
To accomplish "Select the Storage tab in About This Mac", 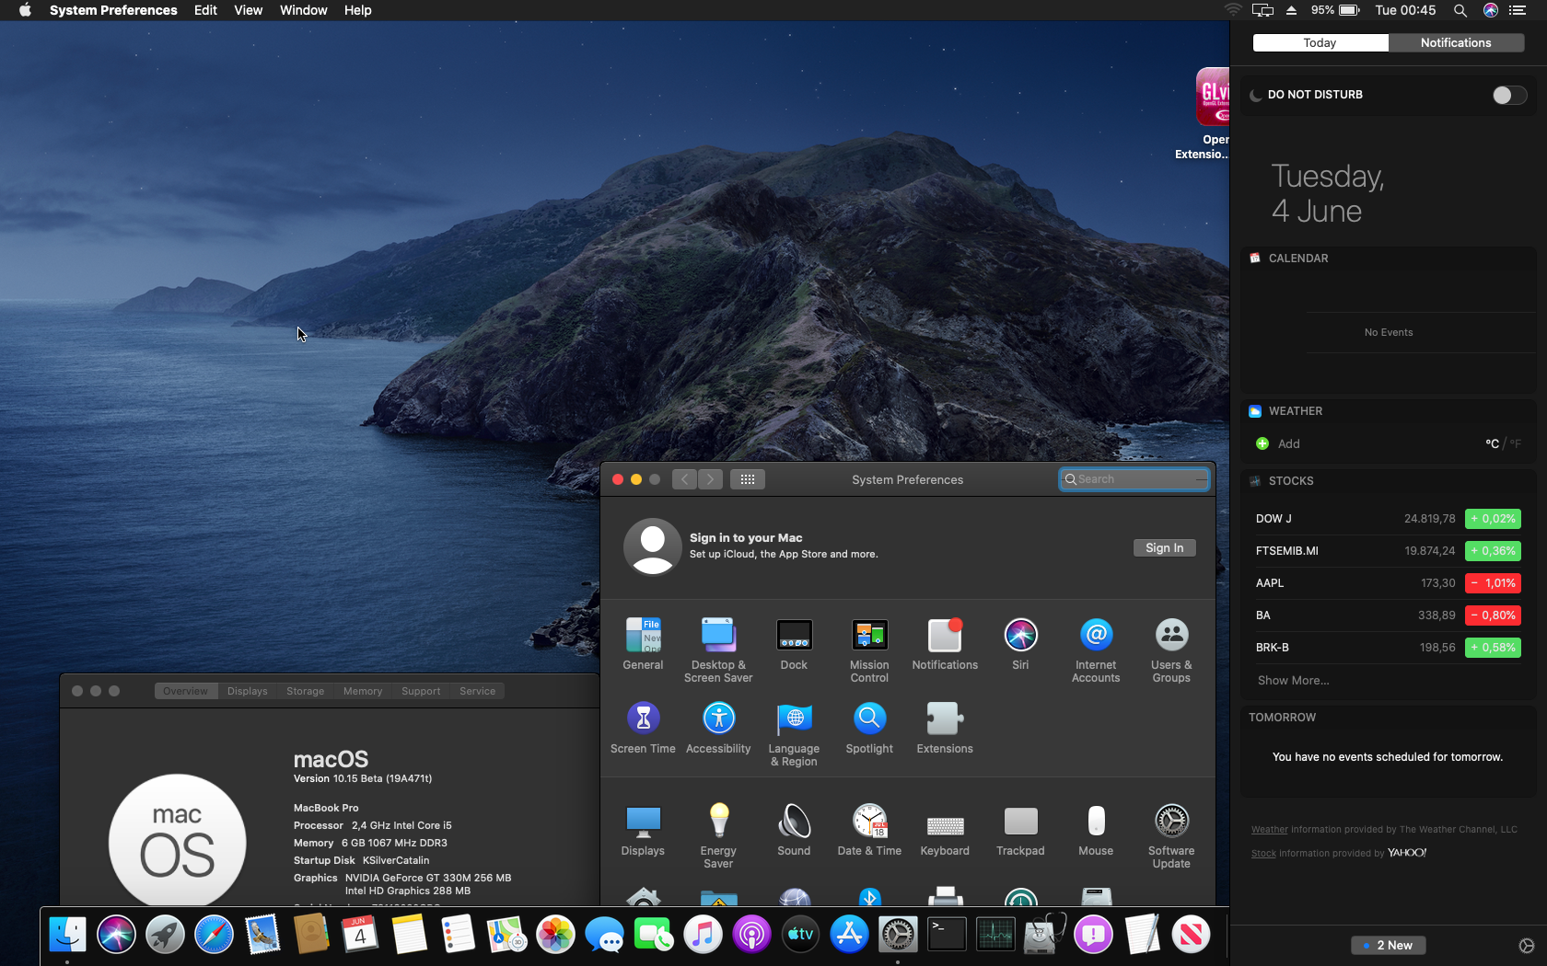I will click(x=305, y=691).
